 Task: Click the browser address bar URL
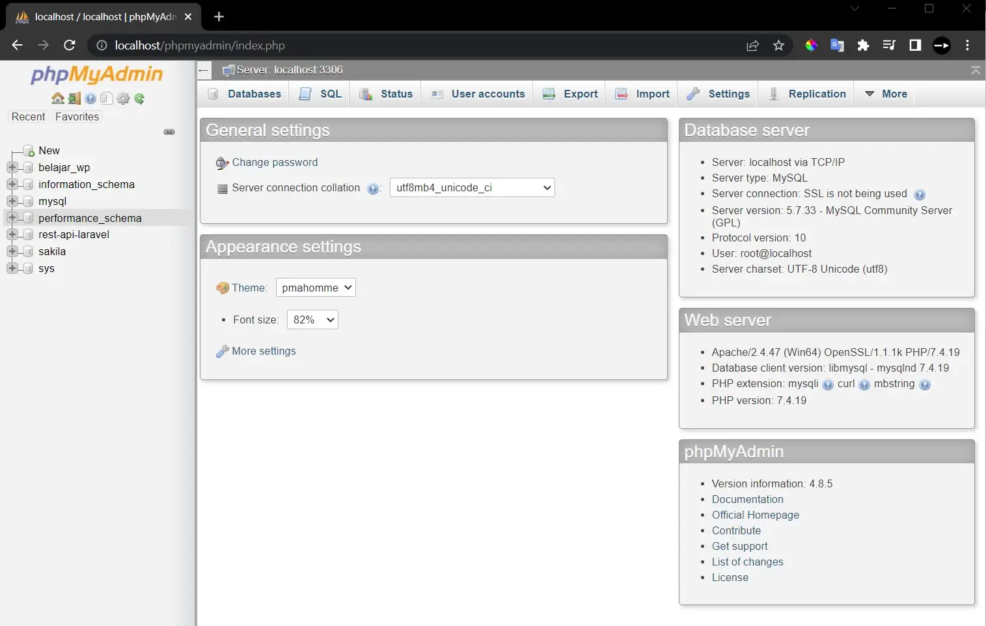pyautogui.click(x=200, y=46)
